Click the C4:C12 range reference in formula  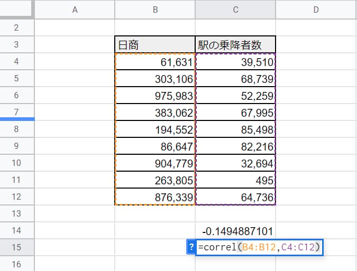pos(298,247)
